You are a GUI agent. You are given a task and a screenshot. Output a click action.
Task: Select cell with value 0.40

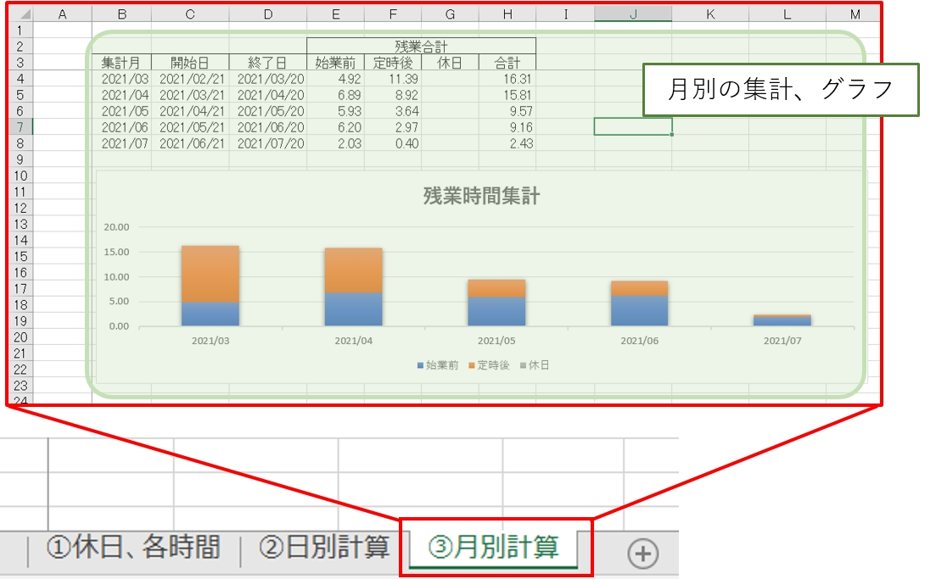[x=393, y=143]
